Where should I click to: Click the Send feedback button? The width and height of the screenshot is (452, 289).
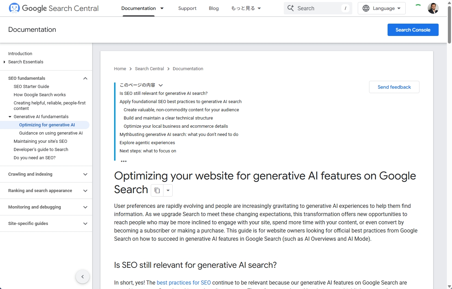394,87
